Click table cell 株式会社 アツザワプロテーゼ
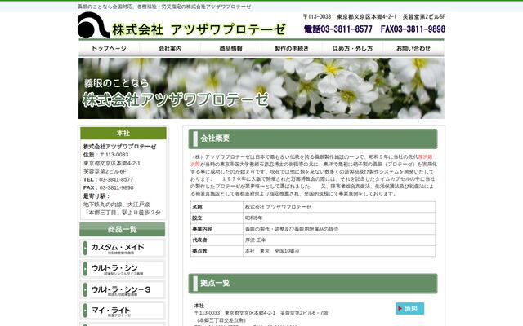The width and height of the screenshot is (523, 326). tap(339, 207)
